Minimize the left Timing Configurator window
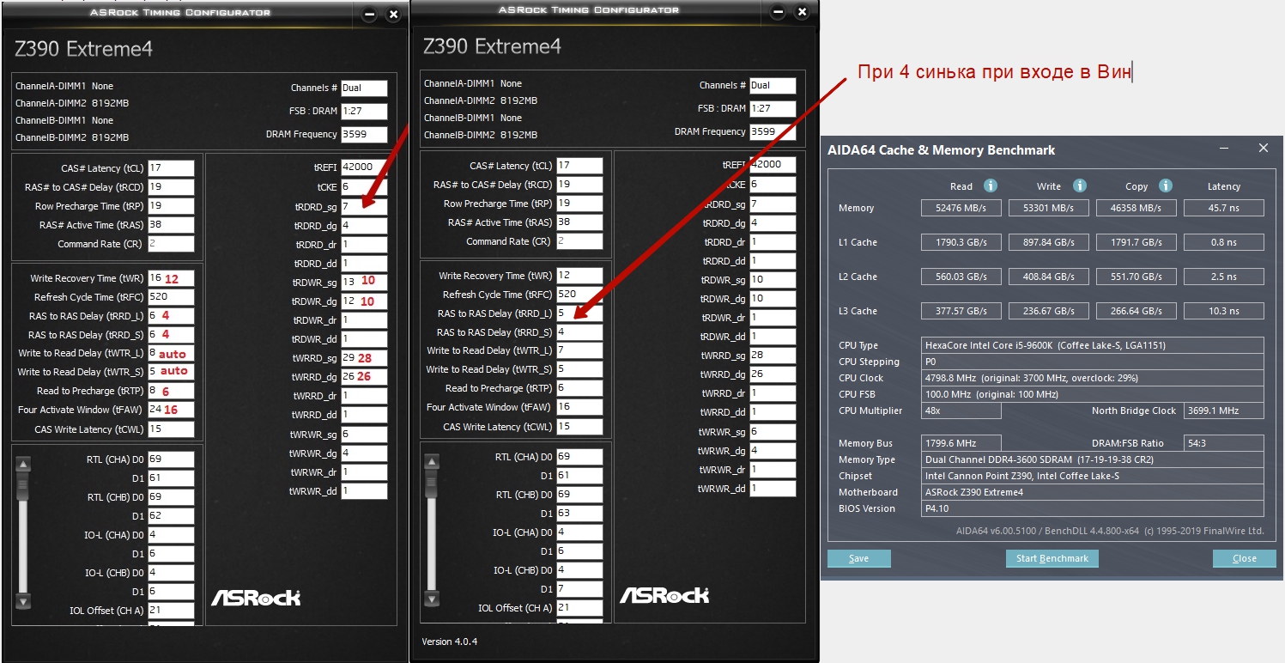 pos(369,15)
